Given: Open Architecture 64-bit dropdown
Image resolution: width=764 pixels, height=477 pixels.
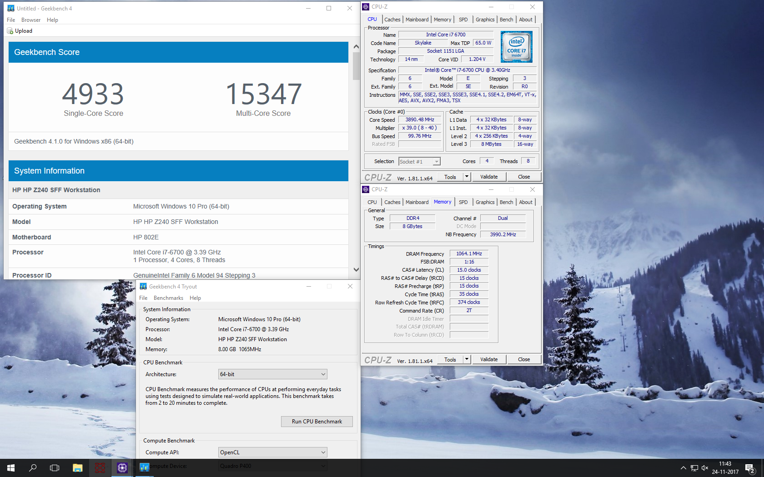Looking at the screenshot, I should point(272,374).
